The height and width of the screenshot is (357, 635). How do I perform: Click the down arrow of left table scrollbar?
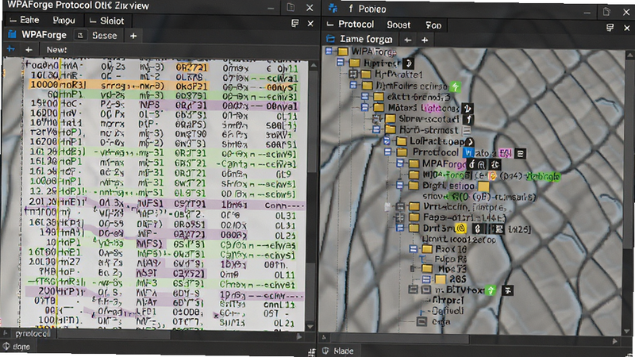click(x=310, y=326)
